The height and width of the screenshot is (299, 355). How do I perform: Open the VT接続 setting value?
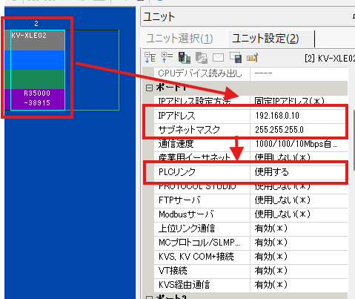(x=271, y=270)
